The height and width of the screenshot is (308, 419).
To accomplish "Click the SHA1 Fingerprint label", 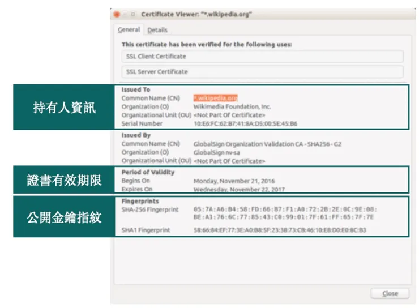I will tap(146, 230).
